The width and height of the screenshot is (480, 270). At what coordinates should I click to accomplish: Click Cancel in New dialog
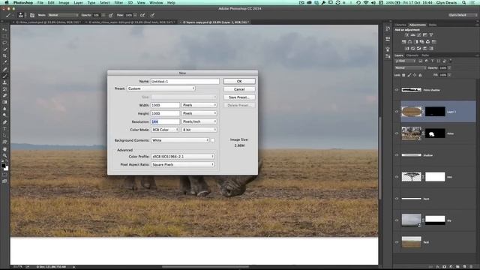(239, 89)
